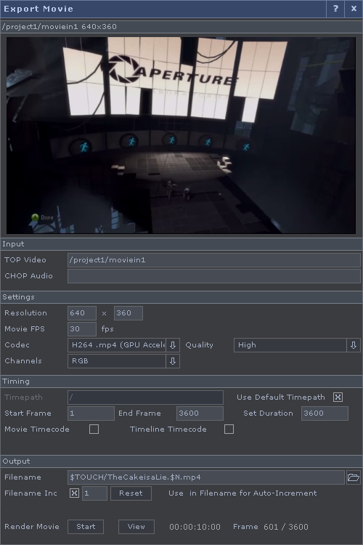Open Quality dropdown arrow

point(354,345)
